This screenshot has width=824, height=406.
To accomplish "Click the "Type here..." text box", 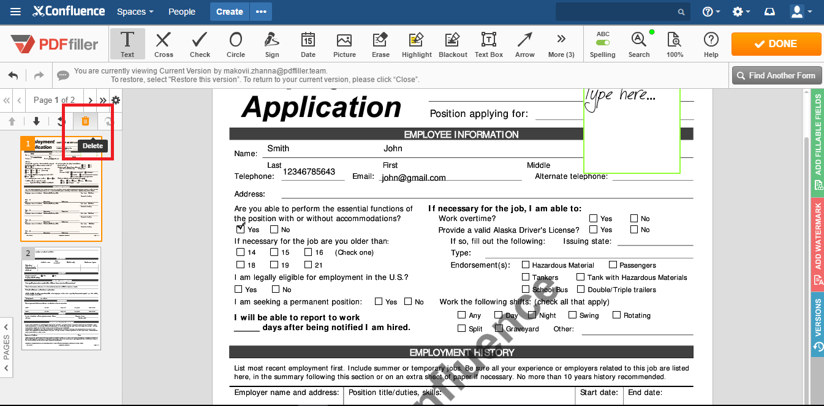I will click(632, 130).
